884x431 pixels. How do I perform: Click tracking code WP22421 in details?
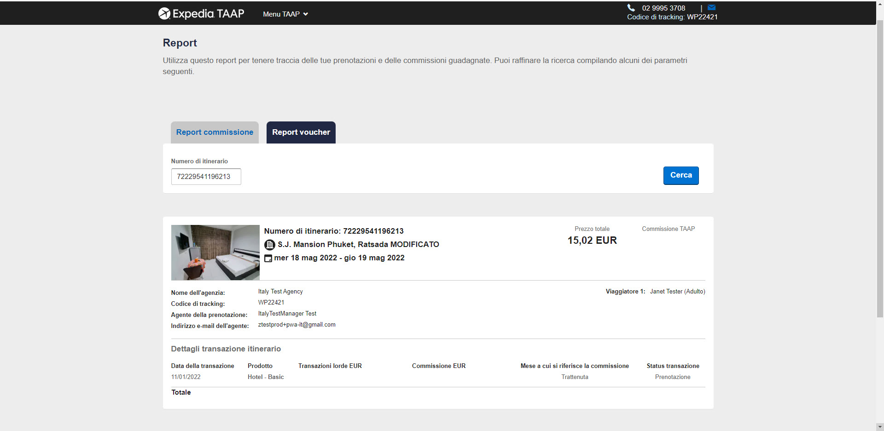(271, 303)
